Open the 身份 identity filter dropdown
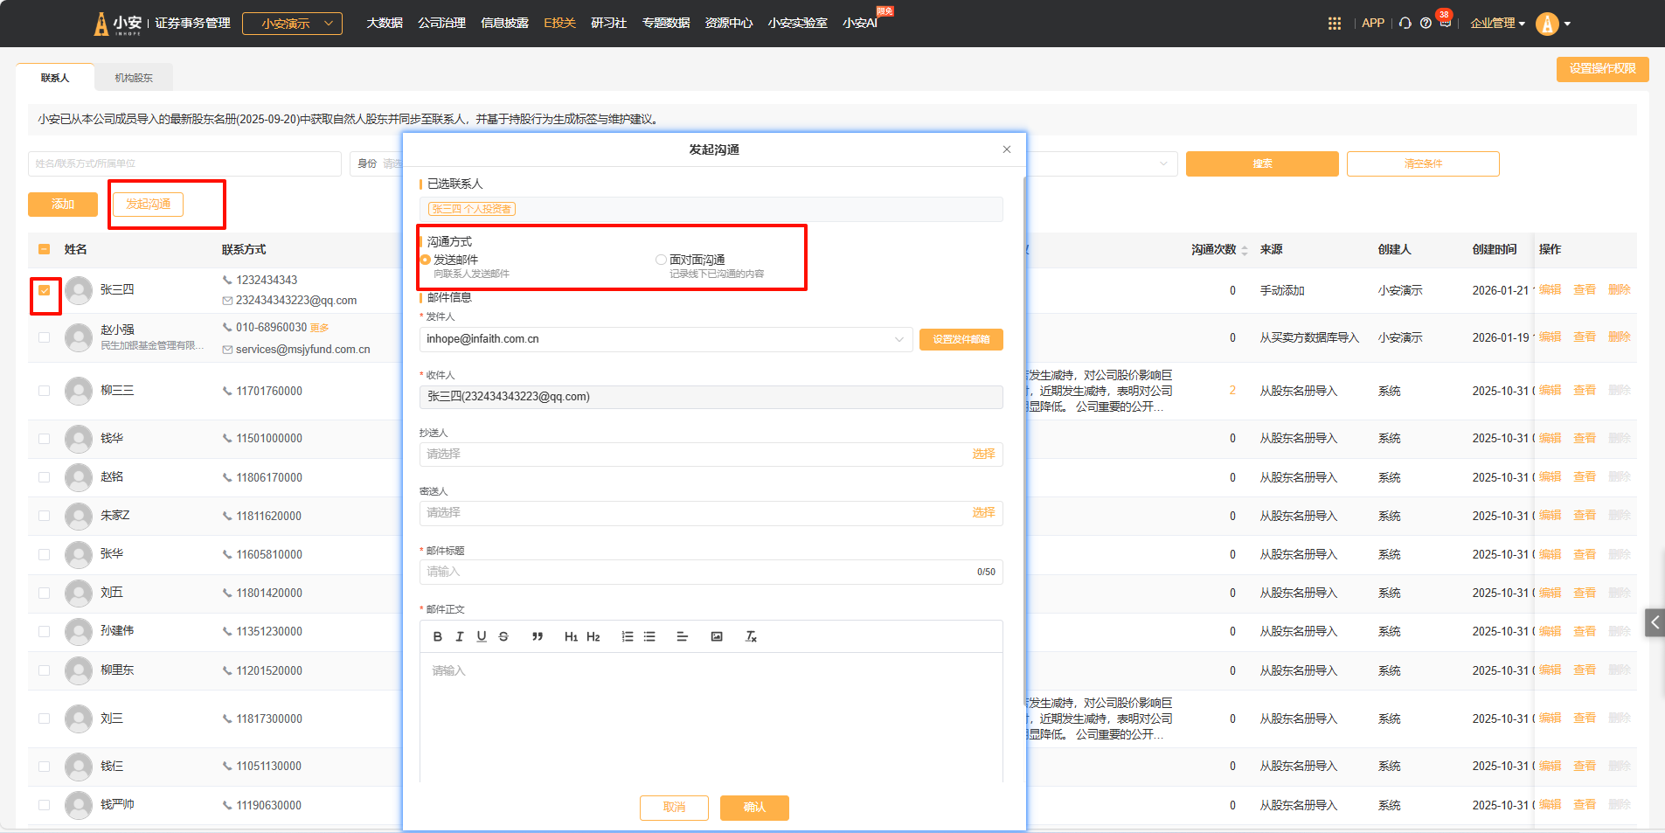 (x=376, y=163)
